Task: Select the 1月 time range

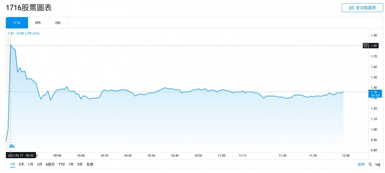Action: tap(30, 164)
